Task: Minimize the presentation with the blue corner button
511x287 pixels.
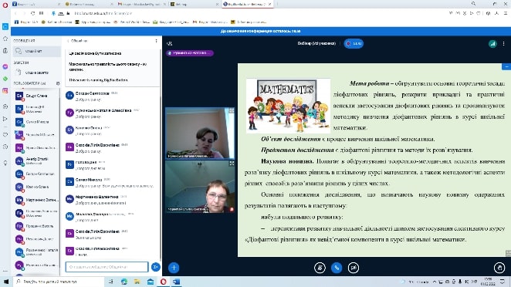Action: tap(506, 66)
